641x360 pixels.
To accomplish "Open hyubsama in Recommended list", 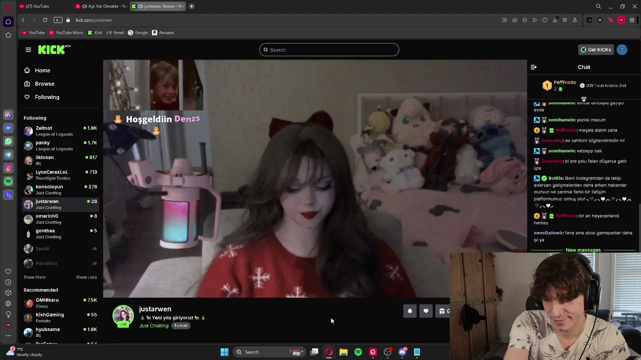I will click(x=60, y=332).
